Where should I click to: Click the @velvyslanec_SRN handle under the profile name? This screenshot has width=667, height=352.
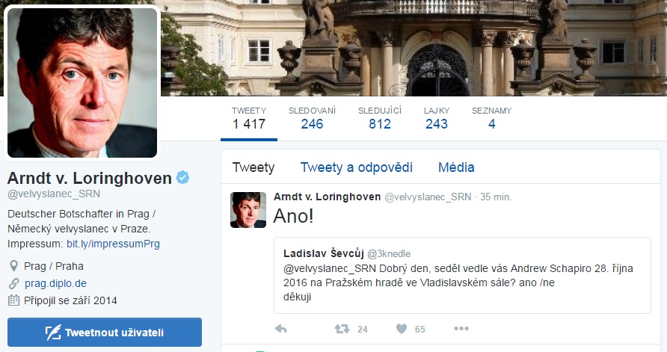pyautogui.click(x=54, y=194)
